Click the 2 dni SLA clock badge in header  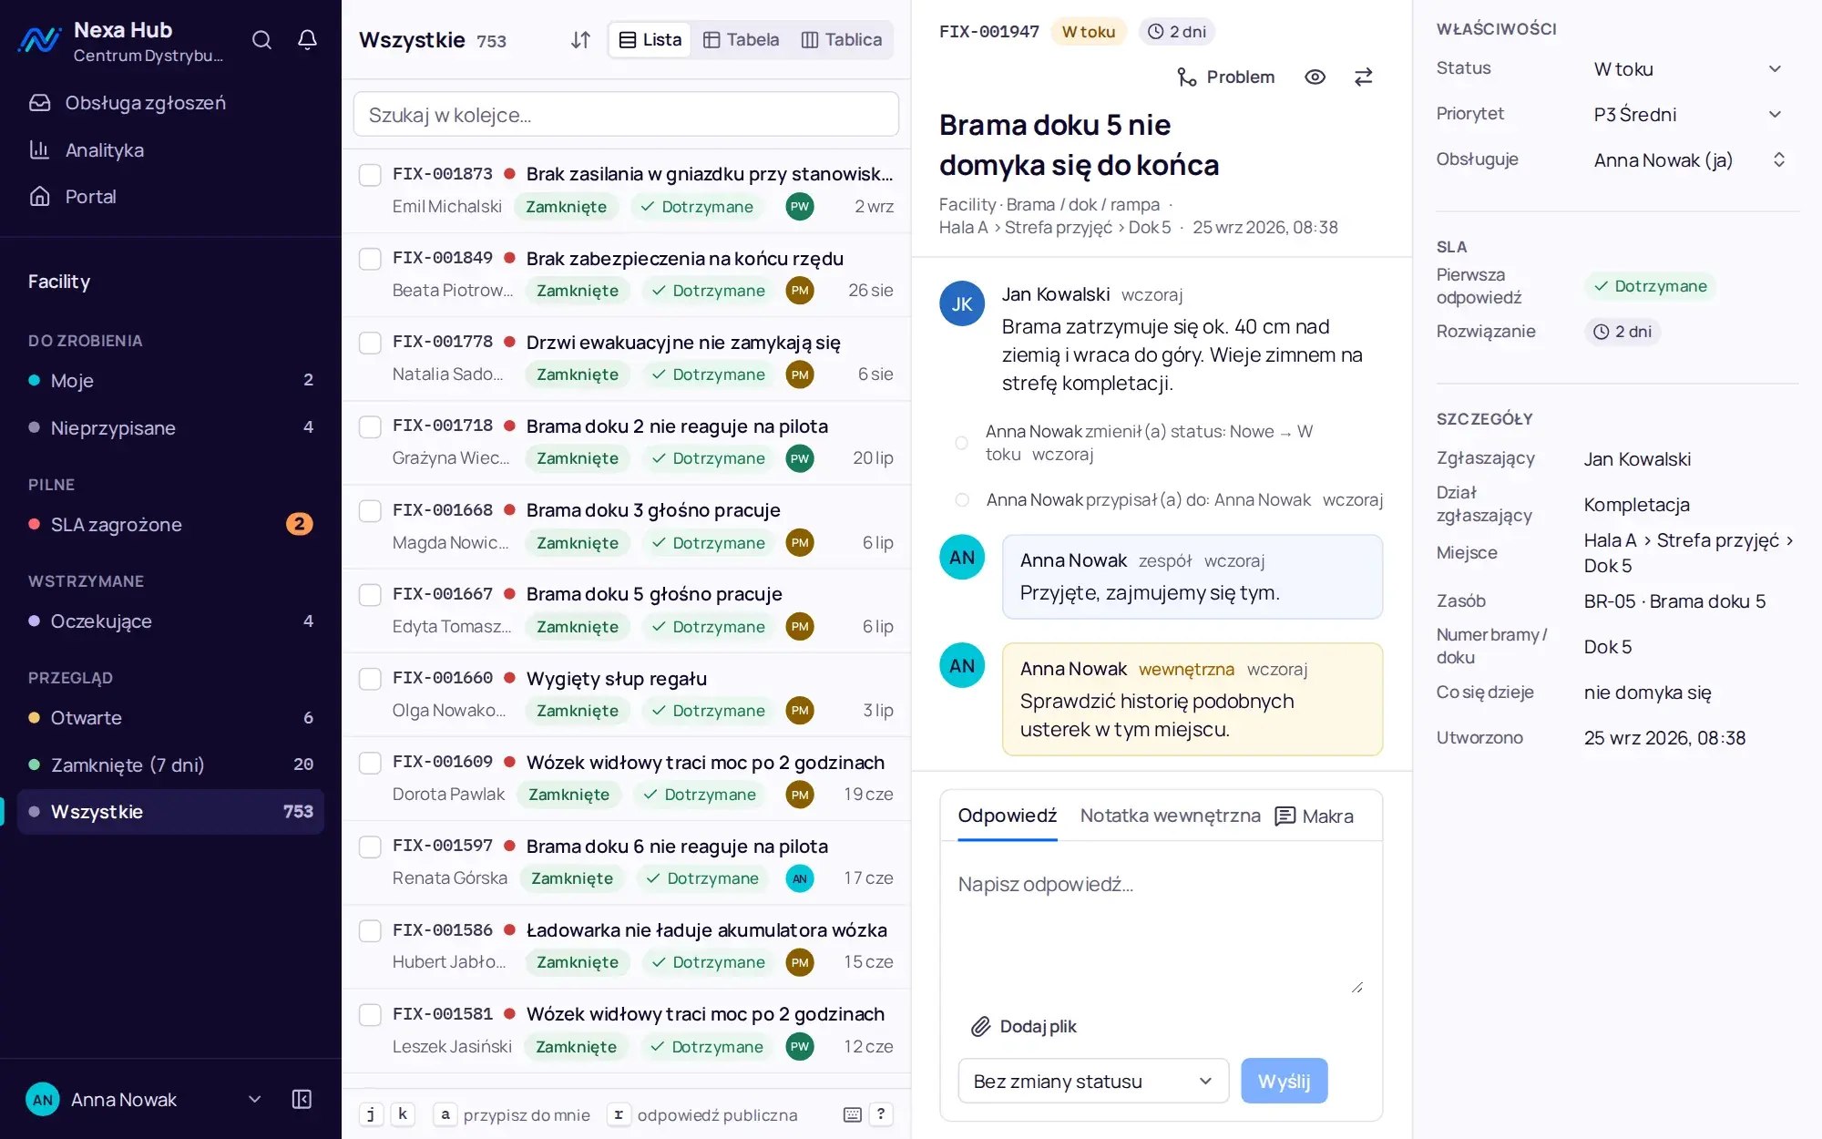tap(1177, 32)
